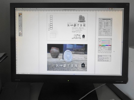Click the butterfly logo atop the toolbox

(20, 14)
